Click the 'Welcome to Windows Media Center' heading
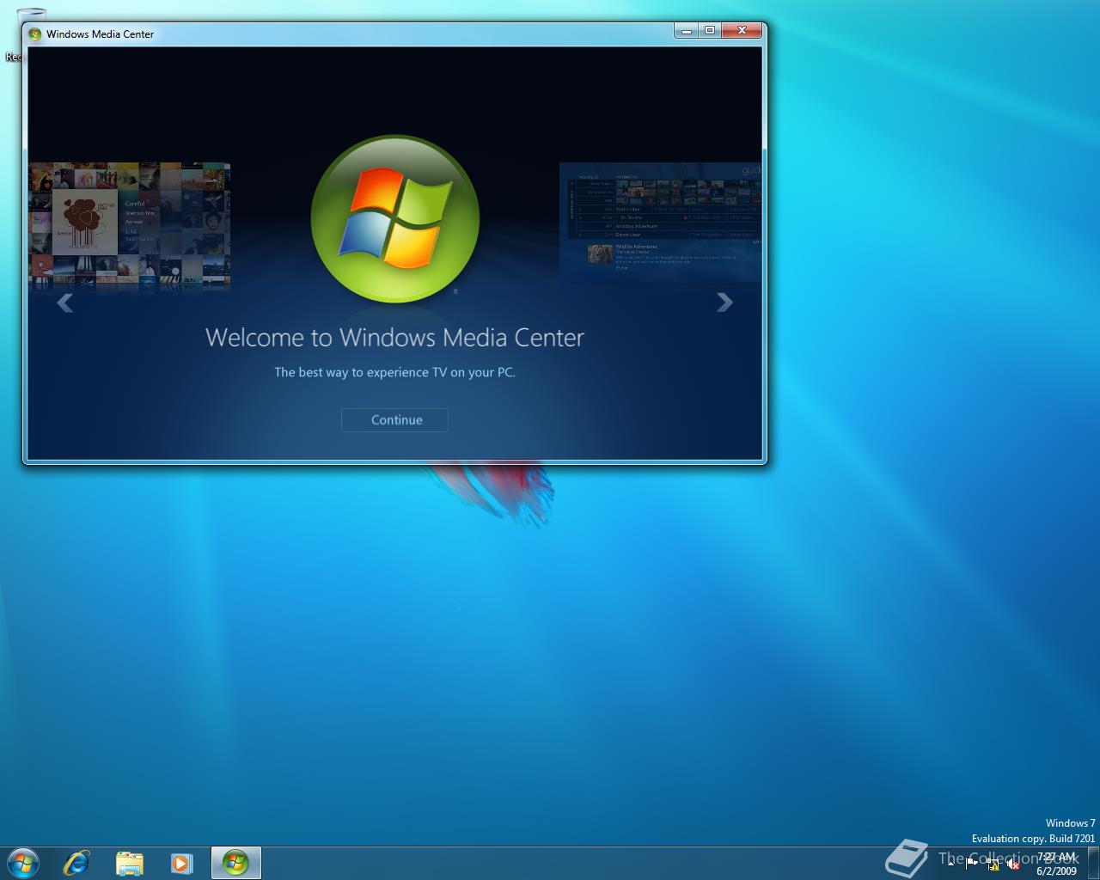This screenshot has height=880, width=1100. (x=394, y=337)
